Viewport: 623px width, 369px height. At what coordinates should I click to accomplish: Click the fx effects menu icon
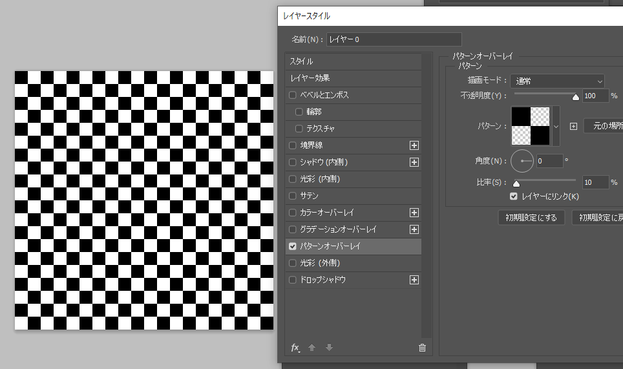coord(295,348)
